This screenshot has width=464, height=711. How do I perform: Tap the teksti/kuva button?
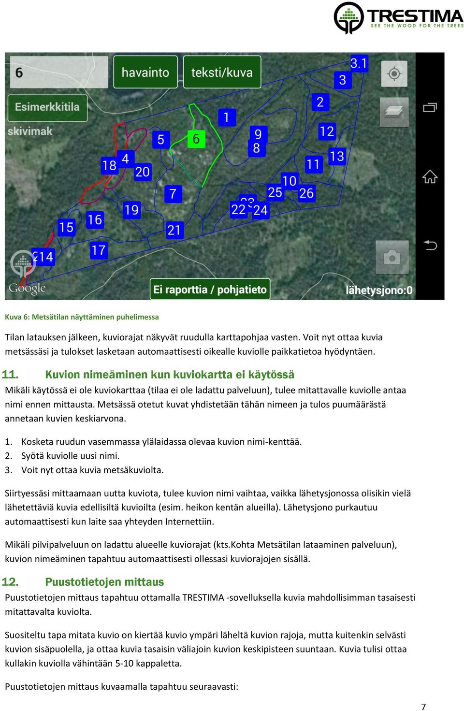click(222, 72)
